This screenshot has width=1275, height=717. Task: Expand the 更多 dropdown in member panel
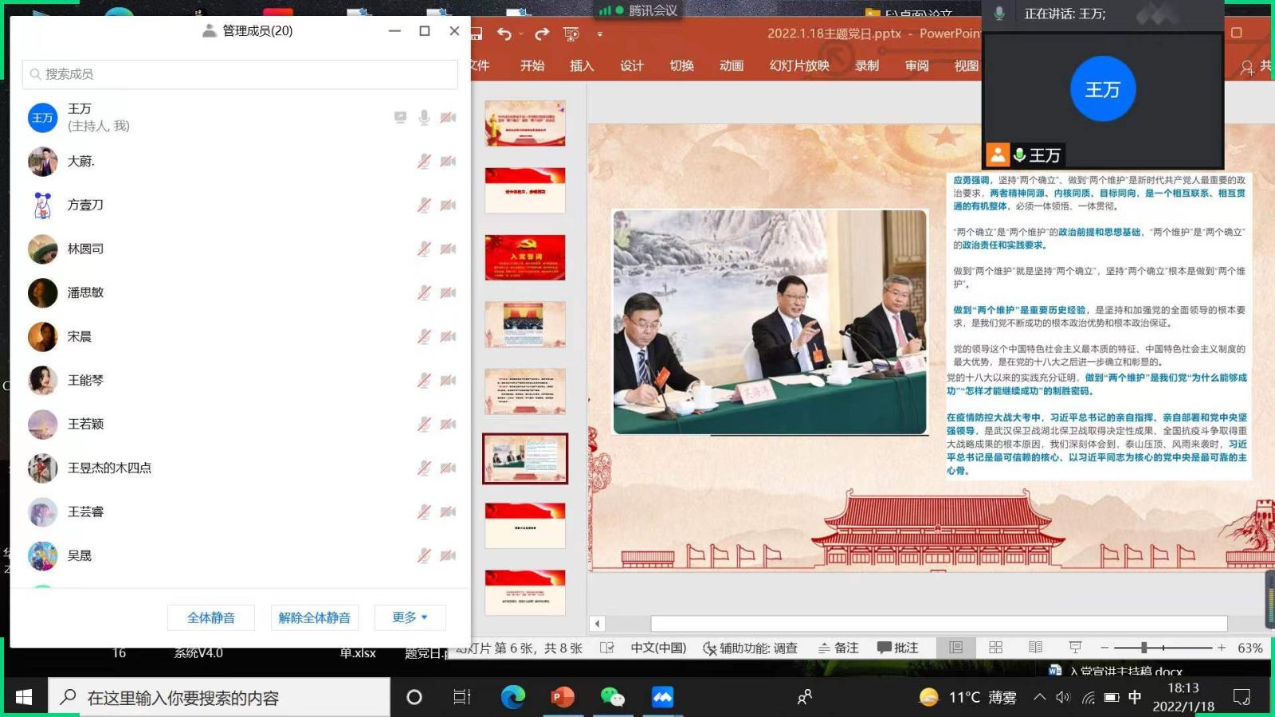point(410,617)
